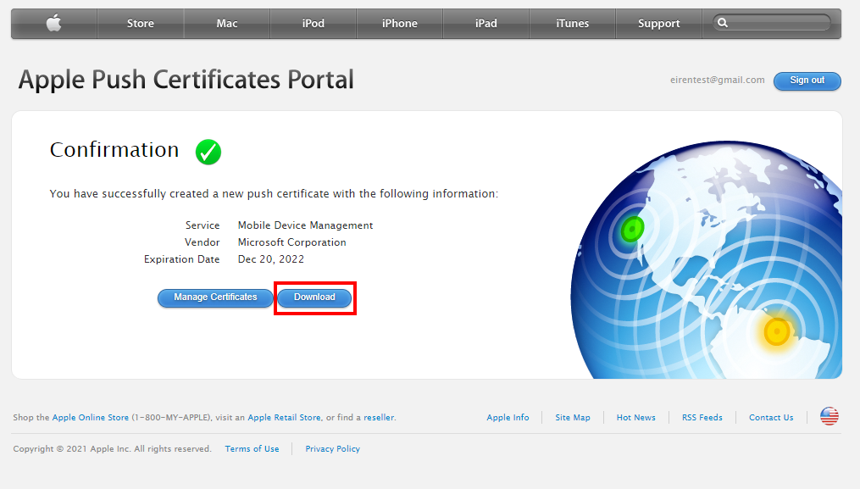Click the search magnifier icon
Image resolution: width=860 pixels, height=489 pixels.
point(723,23)
